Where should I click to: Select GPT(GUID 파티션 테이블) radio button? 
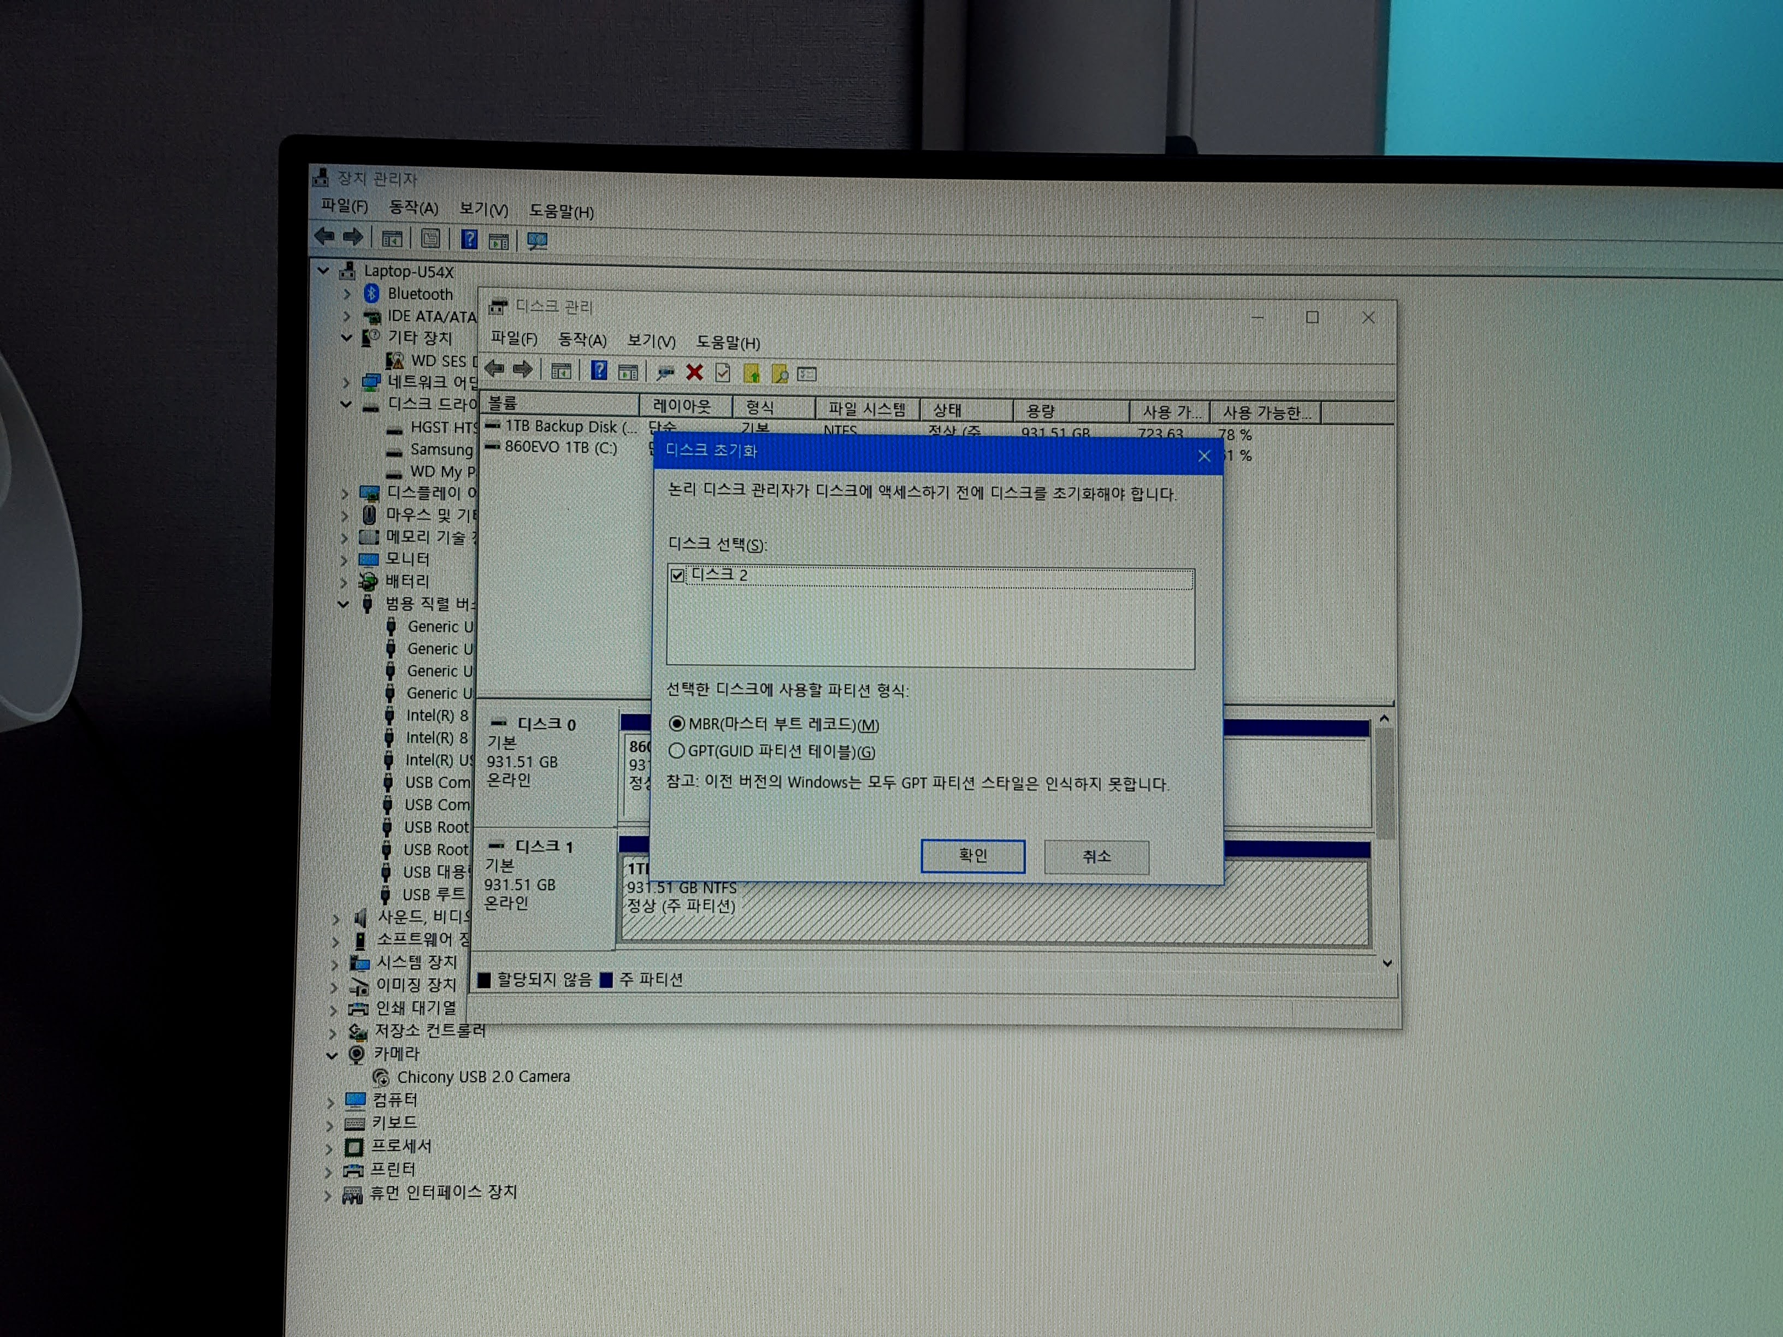click(x=676, y=751)
